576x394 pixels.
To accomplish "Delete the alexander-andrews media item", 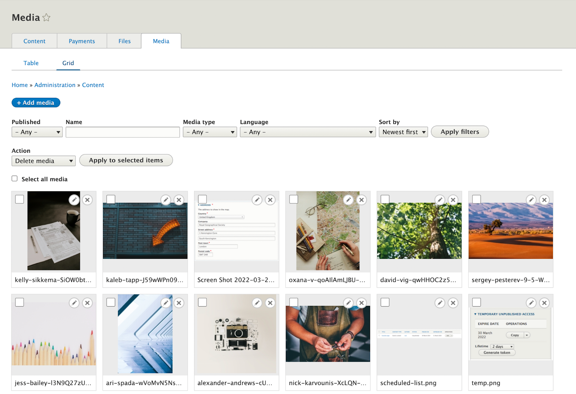I will (270, 303).
